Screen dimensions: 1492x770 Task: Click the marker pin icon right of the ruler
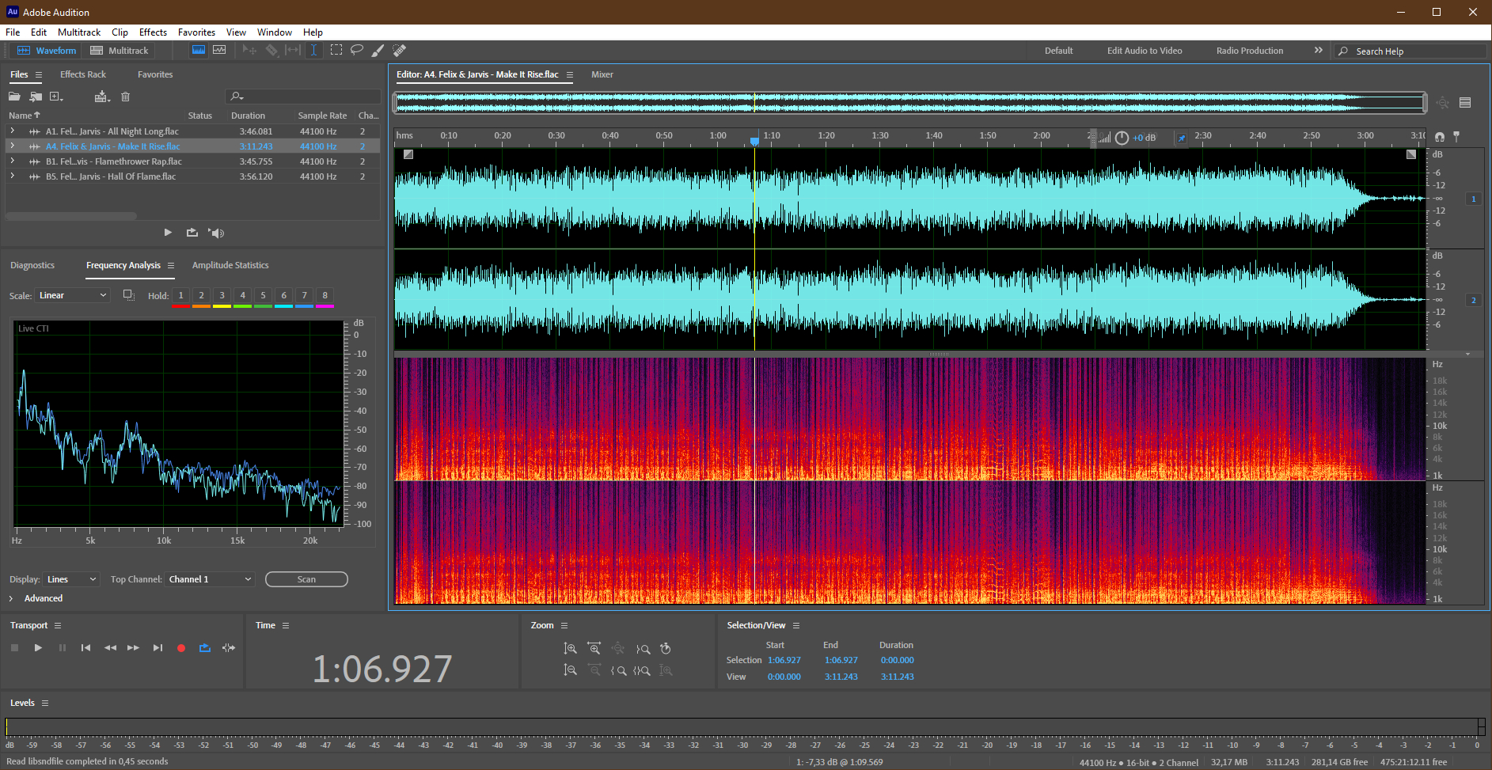coord(1456,136)
